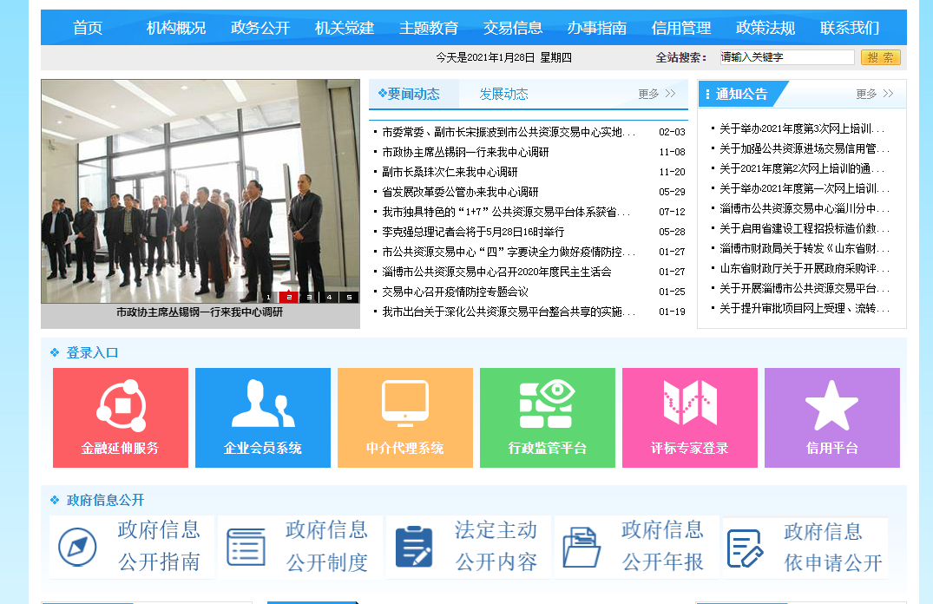The width and height of the screenshot is (933, 604).
Task: Click the 评标专家登录 icon
Action: pos(689,404)
